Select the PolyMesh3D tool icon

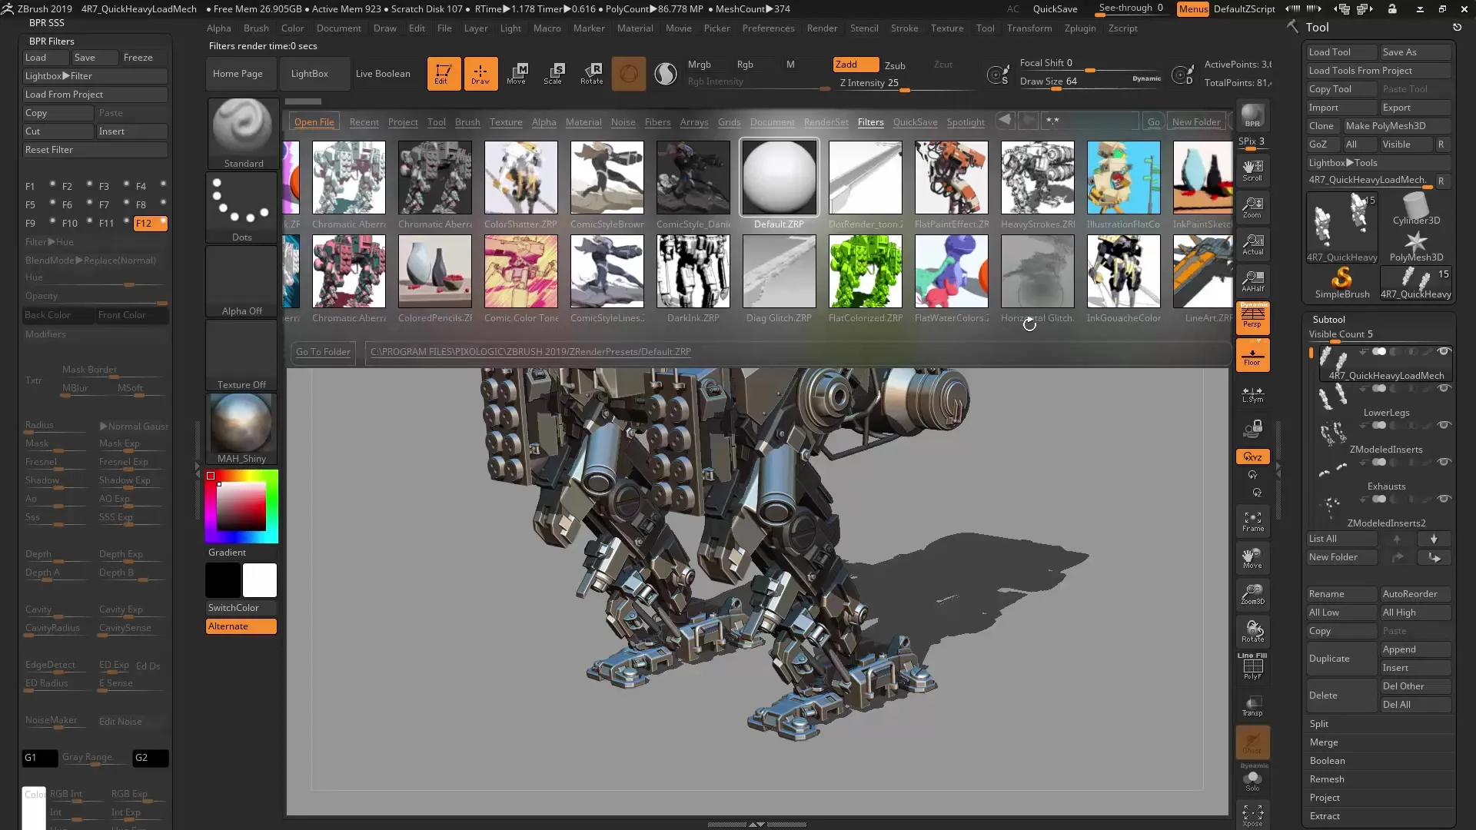pos(1416,245)
